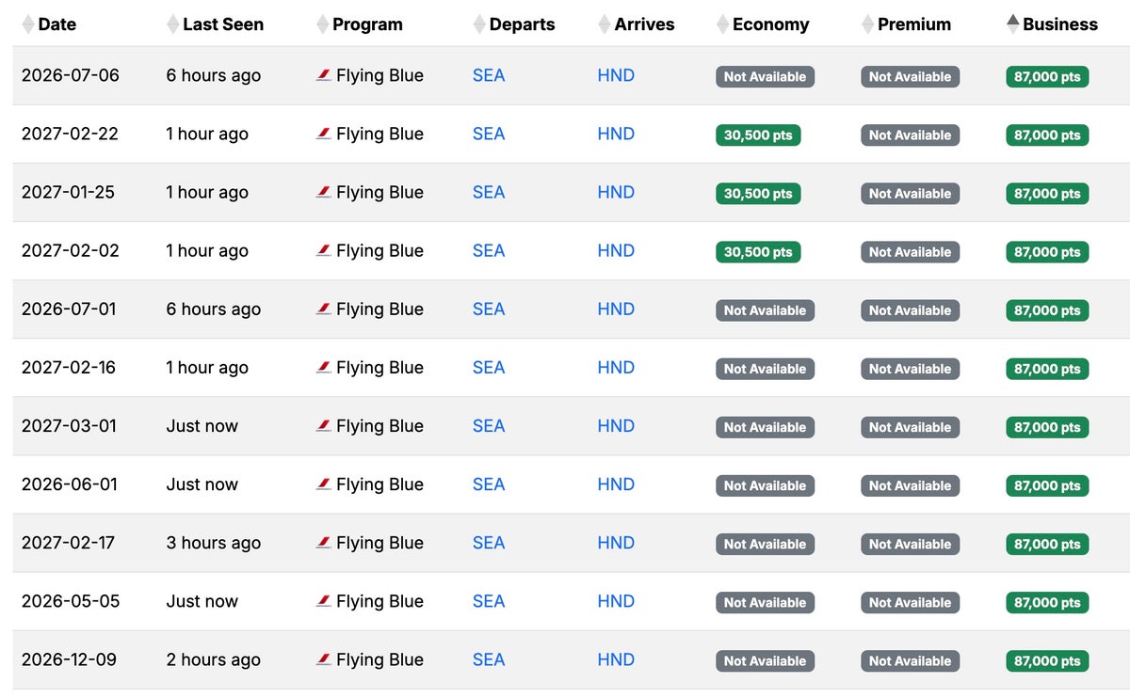Image resolution: width=1130 pixels, height=698 pixels.
Task: Select 87,000 pts Business badge for 2026-06-01
Action: click(x=1047, y=485)
